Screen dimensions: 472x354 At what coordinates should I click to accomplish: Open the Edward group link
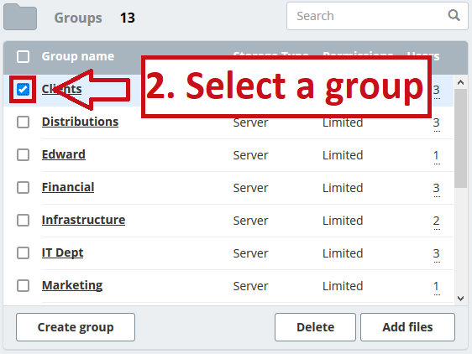click(x=64, y=154)
